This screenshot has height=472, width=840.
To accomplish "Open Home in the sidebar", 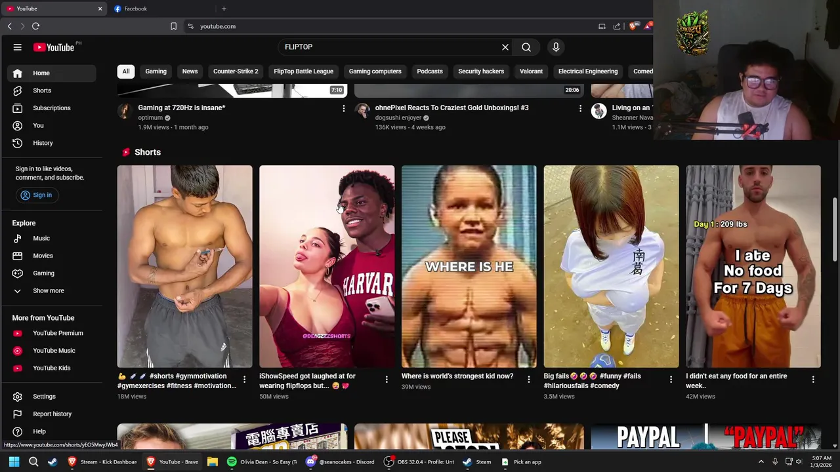I will [x=52, y=73].
